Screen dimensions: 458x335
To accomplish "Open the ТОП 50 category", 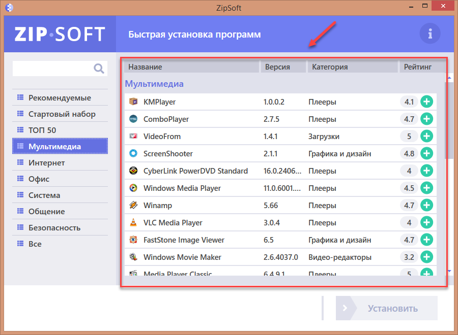I will click(x=60, y=130).
